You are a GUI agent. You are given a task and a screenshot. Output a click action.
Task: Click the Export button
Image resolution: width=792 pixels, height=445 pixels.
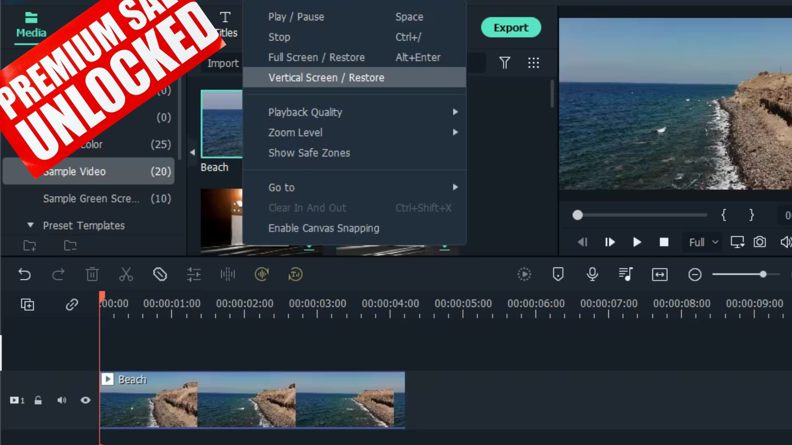click(511, 28)
